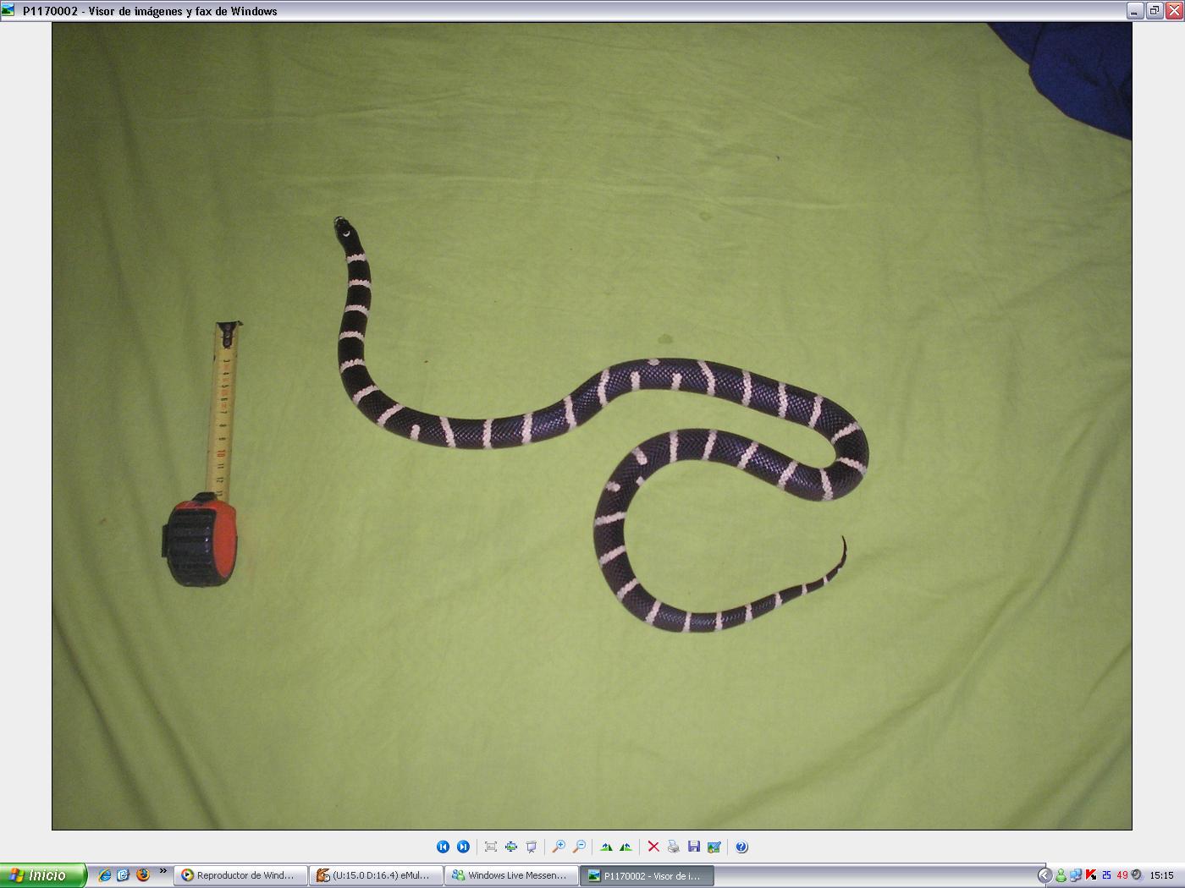
Task: Advance to the next image
Action: pyautogui.click(x=463, y=847)
